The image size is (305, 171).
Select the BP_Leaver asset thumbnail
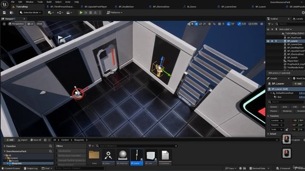point(137,157)
